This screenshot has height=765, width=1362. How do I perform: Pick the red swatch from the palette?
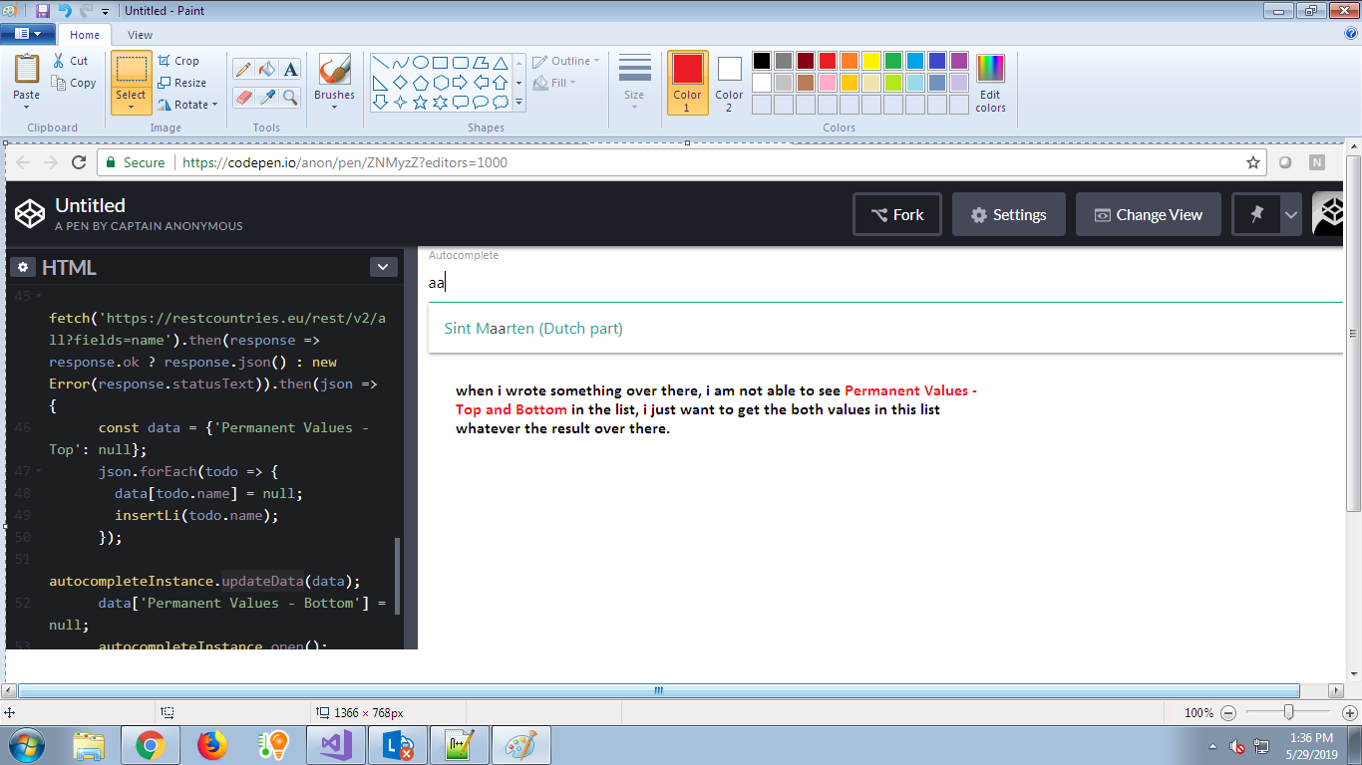point(828,60)
